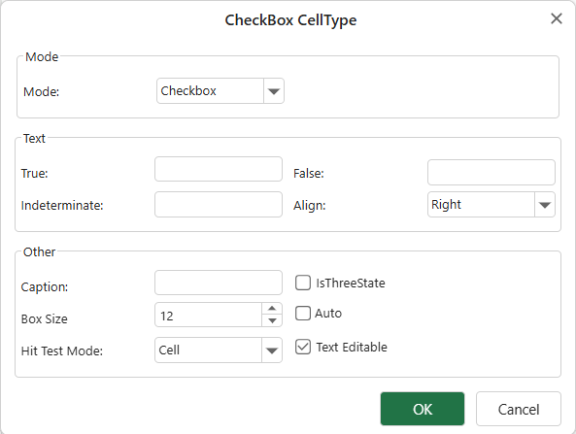Image resolution: width=576 pixels, height=434 pixels.
Task: Click the True text input field
Action: [x=219, y=169]
